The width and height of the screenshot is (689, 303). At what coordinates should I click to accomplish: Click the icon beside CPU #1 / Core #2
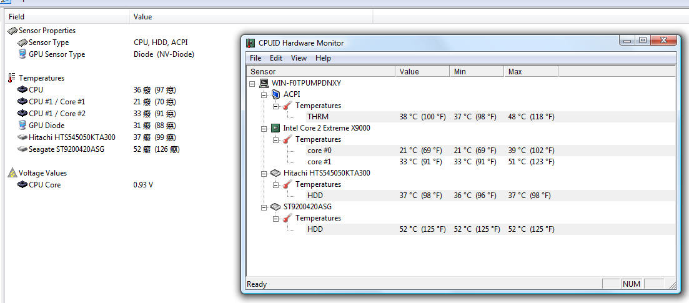22,114
